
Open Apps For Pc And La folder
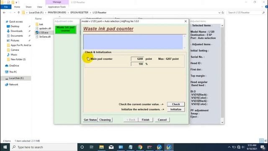click(x=21, y=45)
